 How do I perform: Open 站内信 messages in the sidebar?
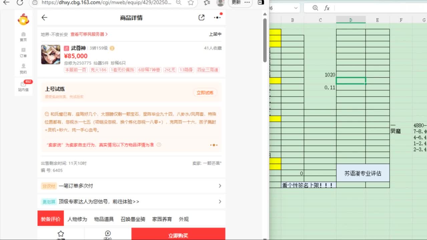(x=23, y=86)
